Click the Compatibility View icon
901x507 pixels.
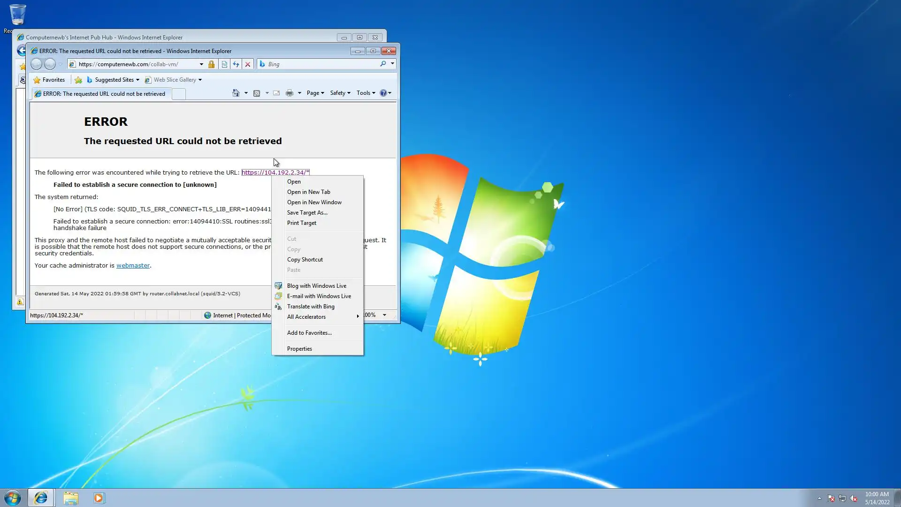click(224, 64)
